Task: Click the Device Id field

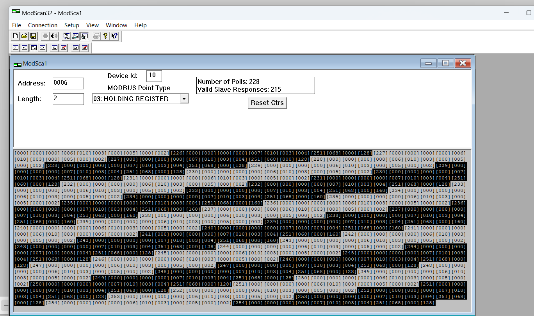Action: pyautogui.click(x=154, y=76)
